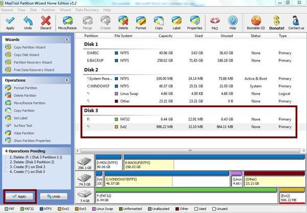Select pending operation 3 Create (F:)
The image size is (307, 213).
coord(28,167)
